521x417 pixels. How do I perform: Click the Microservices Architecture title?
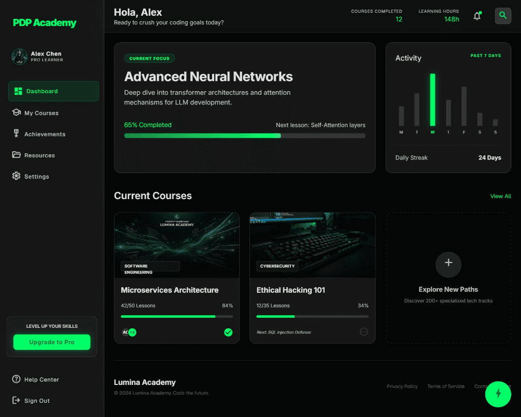(x=169, y=290)
